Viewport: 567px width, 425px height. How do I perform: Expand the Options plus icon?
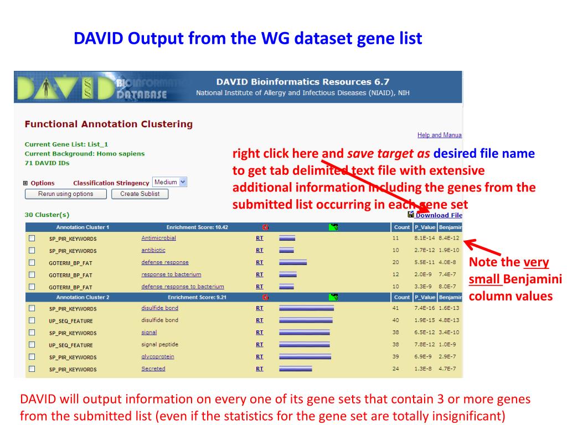click(x=25, y=183)
